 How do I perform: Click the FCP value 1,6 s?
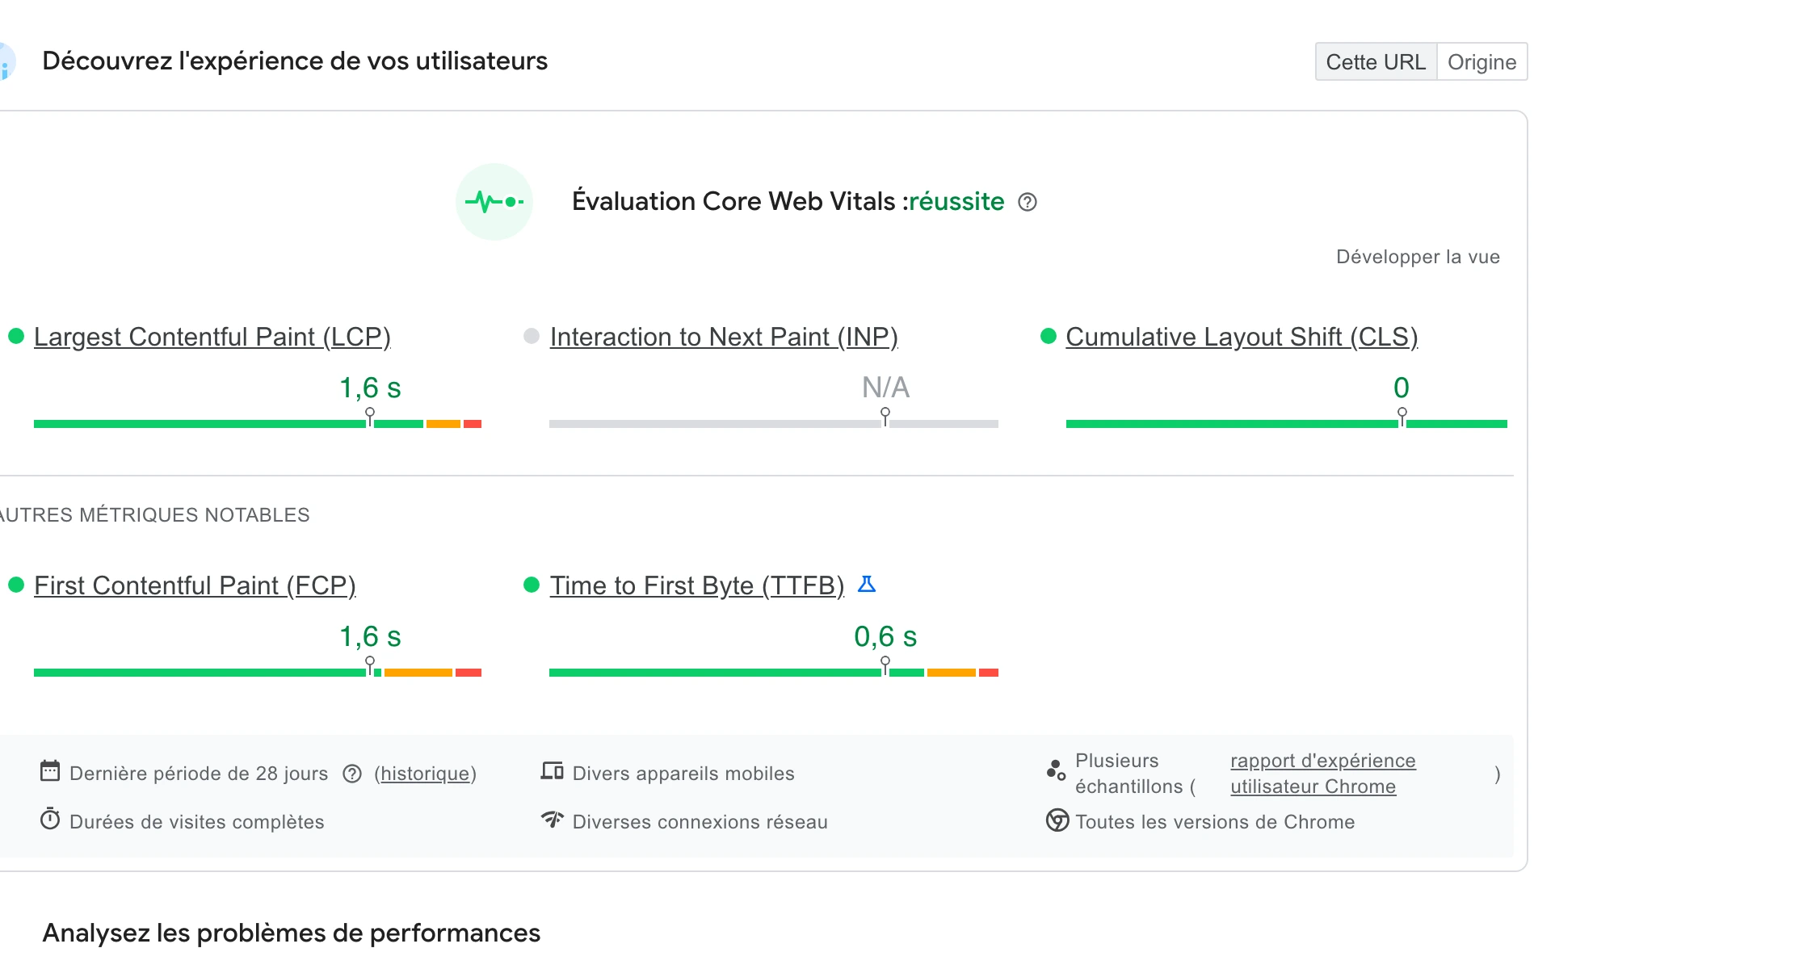370,636
